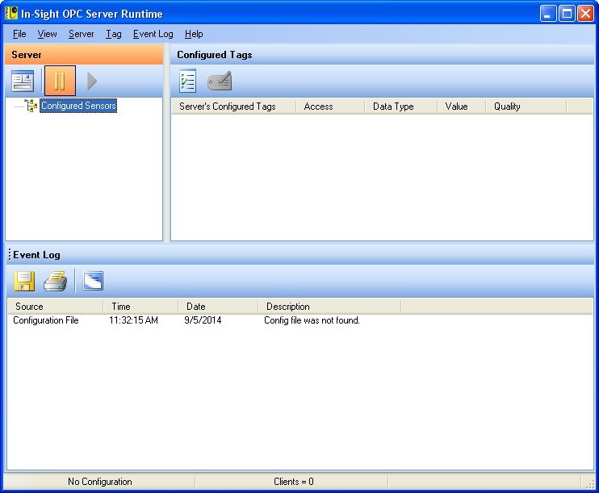Select Configured Sensors in the tree

(78, 106)
